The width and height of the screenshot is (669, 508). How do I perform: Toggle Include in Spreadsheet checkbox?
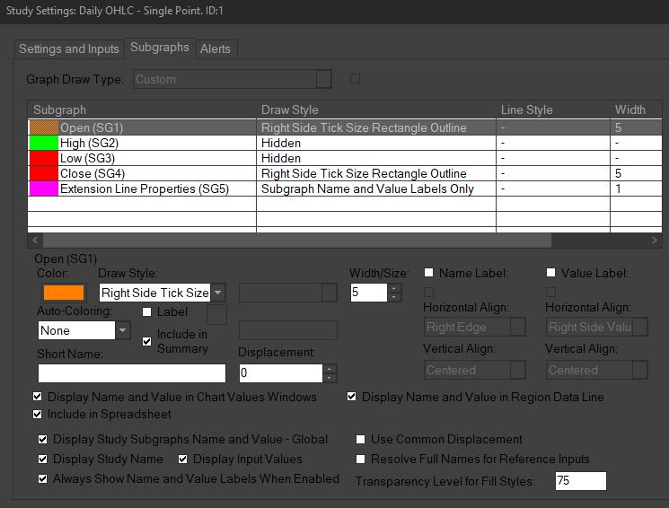[38, 414]
